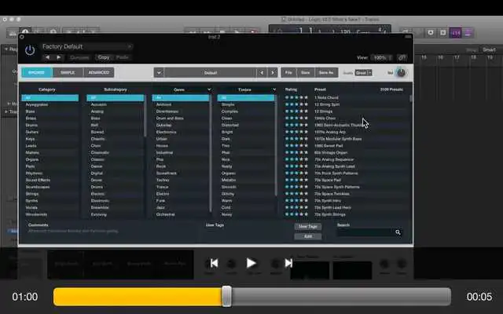503x314 pixels.
Task: Open the Genre column dropdown arrow
Action: pyautogui.click(x=209, y=89)
